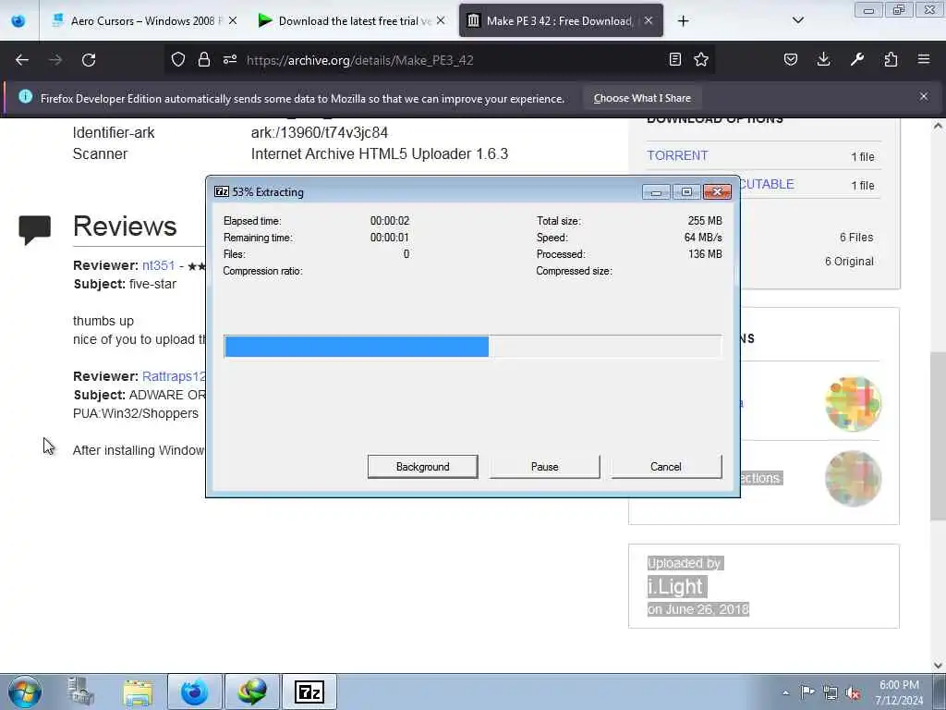Open developer tools wrench icon
Image resolution: width=946 pixels, height=710 pixels.
857,59
